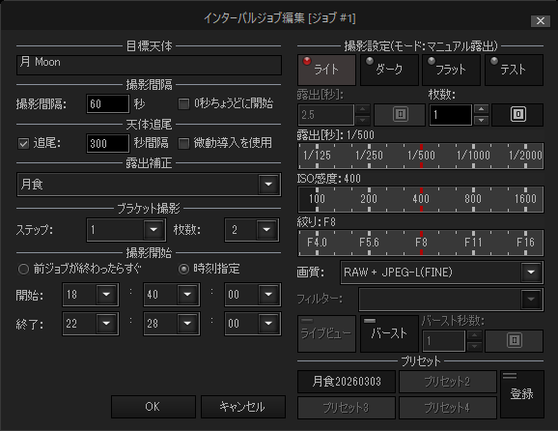The height and width of the screenshot is (431, 558).
Task: Open the 終了 hour dropdown showing 22
Action: pyautogui.click(x=106, y=324)
